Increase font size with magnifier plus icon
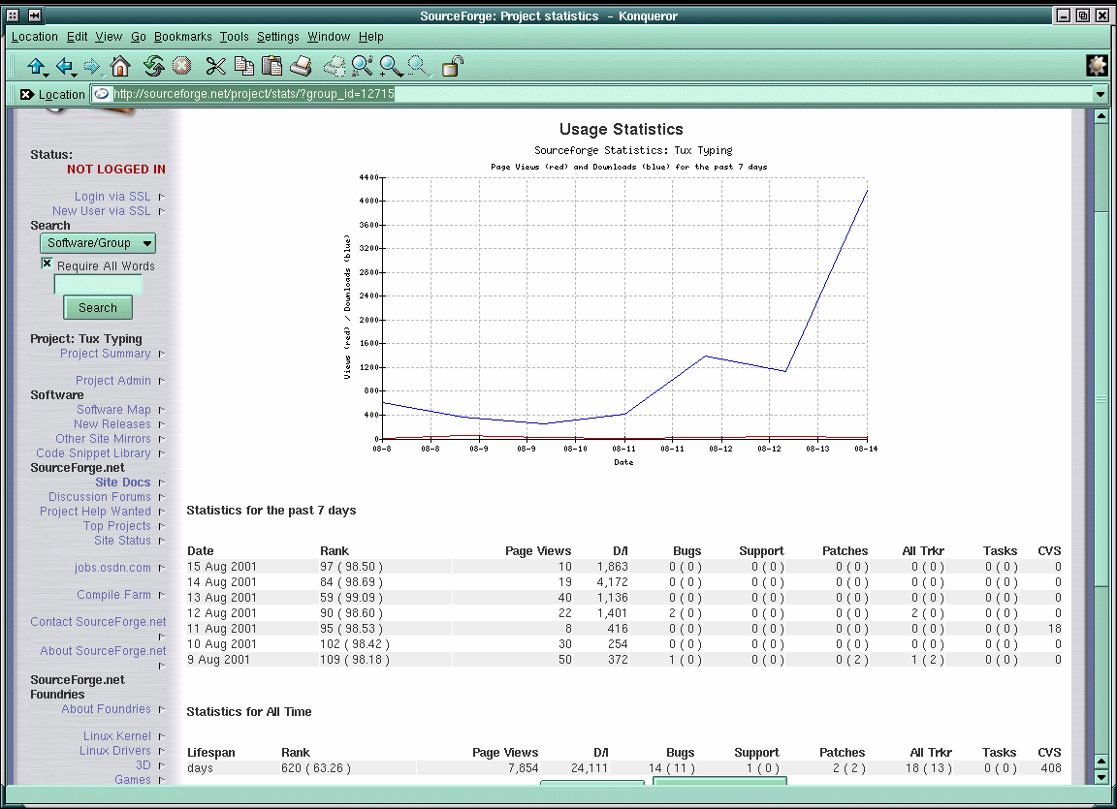1117x809 pixels. click(391, 67)
